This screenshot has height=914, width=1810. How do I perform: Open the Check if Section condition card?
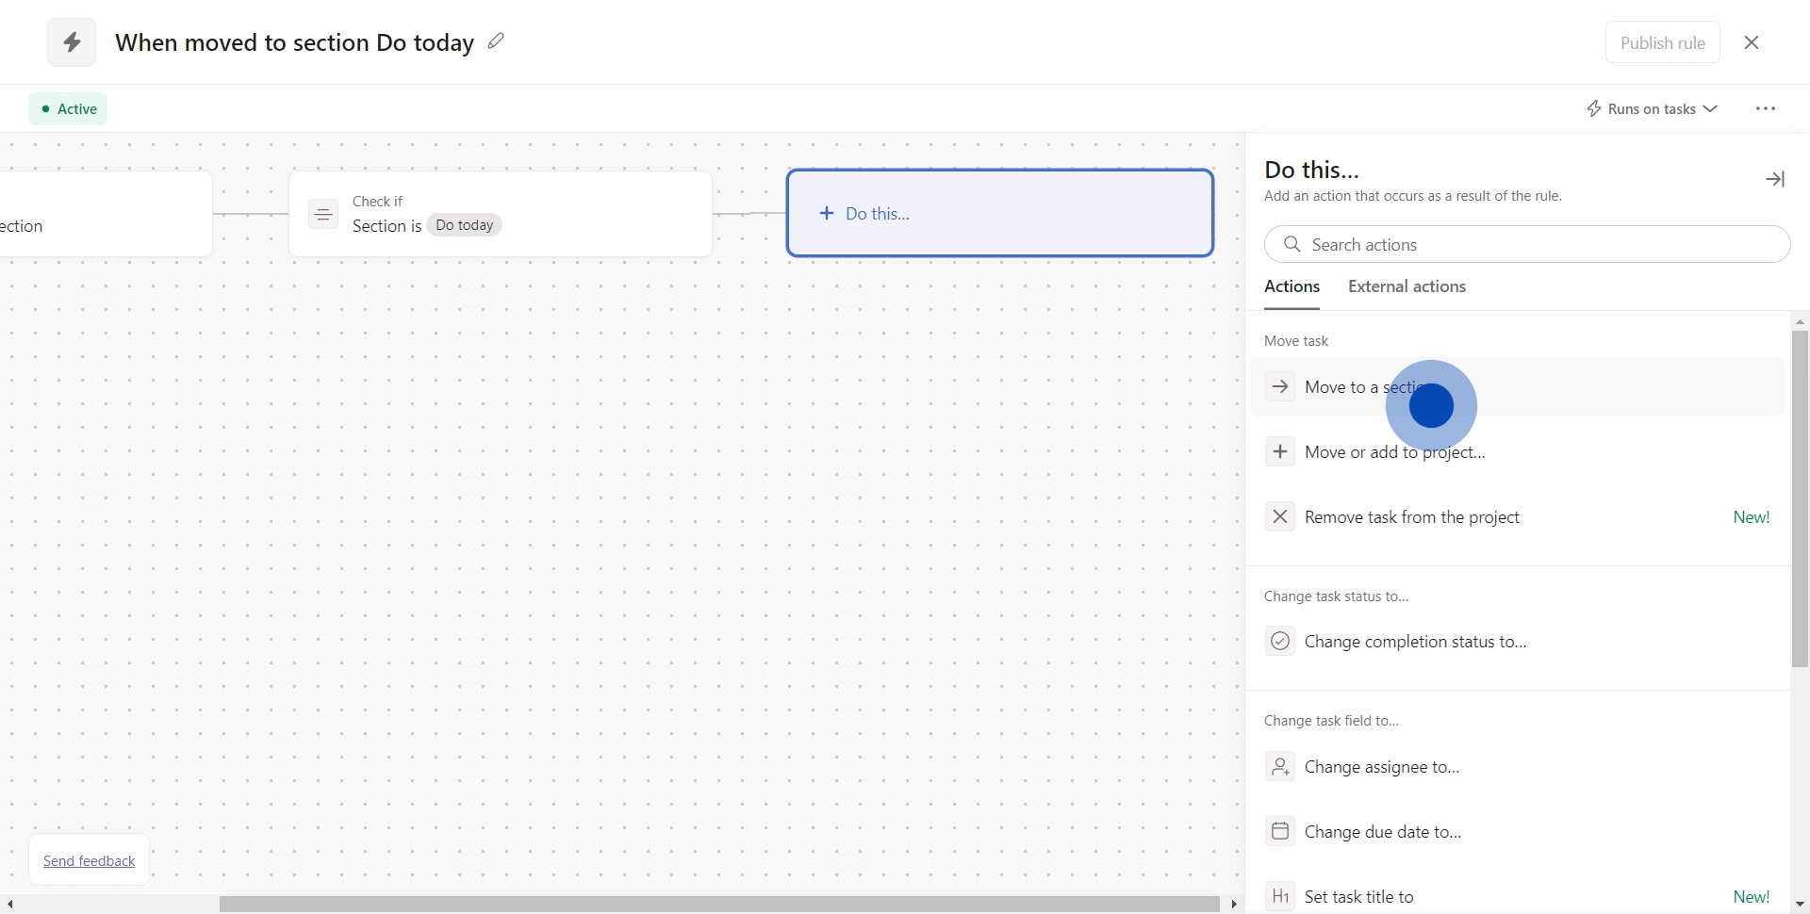coord(500,214)
